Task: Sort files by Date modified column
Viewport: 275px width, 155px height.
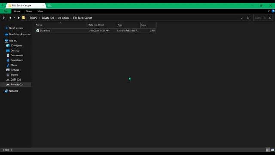Action: coord(101,25)
